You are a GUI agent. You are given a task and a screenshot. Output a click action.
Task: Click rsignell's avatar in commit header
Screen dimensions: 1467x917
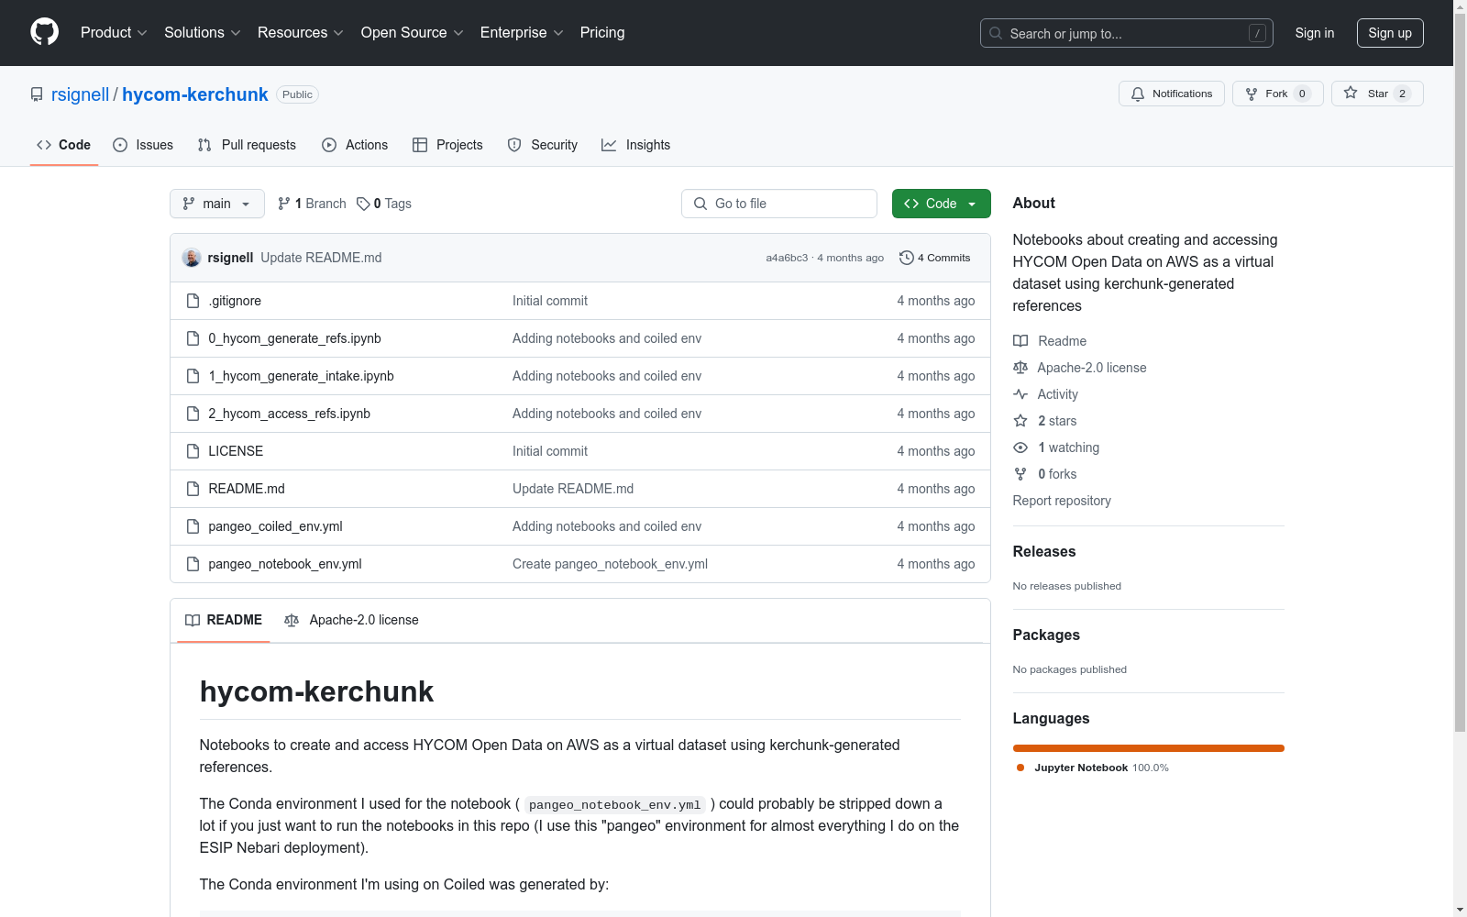tap(192, 258)
